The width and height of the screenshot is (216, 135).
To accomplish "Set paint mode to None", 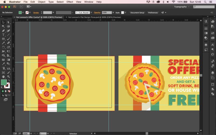I will click(9, 91).
